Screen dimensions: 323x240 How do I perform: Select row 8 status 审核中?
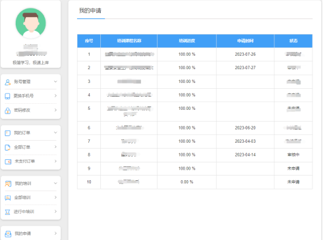293,155
